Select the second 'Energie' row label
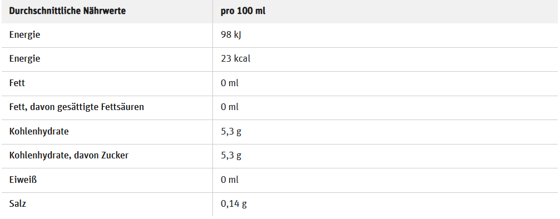This screenshot has width=560, height=219. pyautogui.click(x=24, y=59)
